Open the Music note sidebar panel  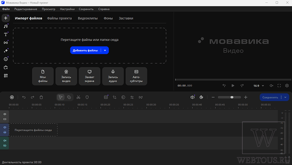coord(5,26)
